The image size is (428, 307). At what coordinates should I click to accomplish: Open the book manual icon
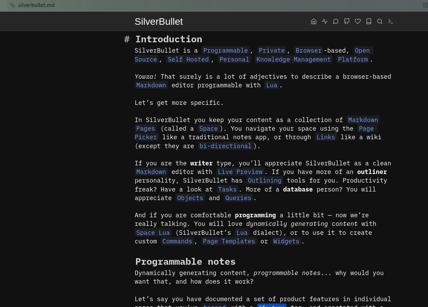point(368,21)
